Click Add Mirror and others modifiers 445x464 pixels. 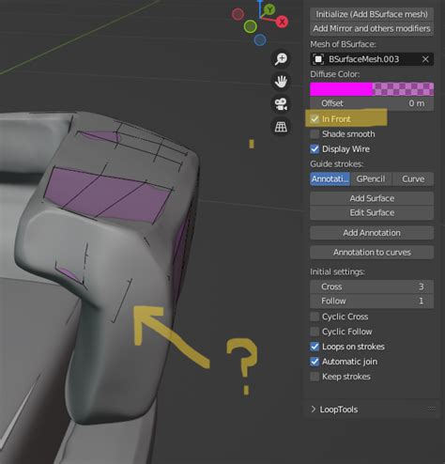[x=372, y=28]
